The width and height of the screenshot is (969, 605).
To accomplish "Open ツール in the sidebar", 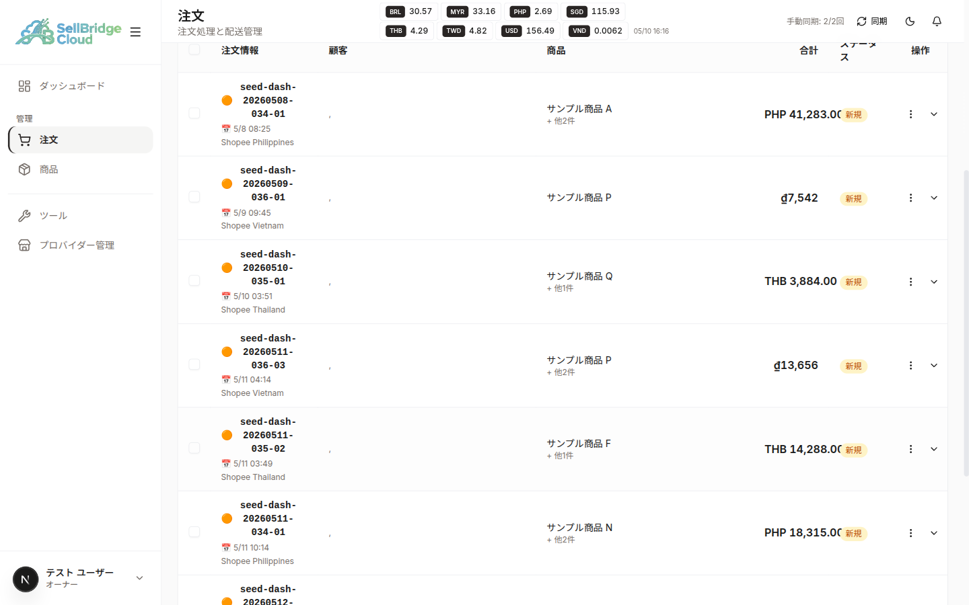I will coord(81,216).
